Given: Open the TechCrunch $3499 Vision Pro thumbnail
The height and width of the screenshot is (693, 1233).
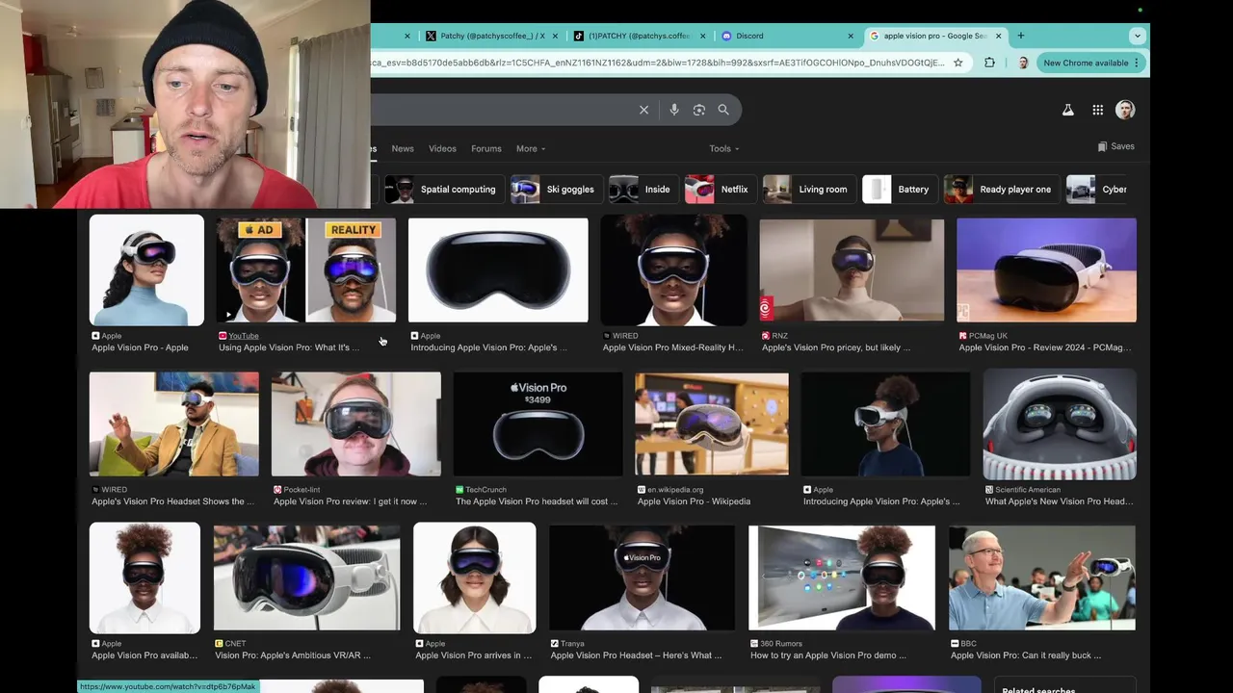Looking at the screenshot, I should coord(538,424).
